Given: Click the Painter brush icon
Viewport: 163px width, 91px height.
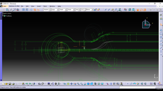Looking at the screenshot, I should pos(95,10).
